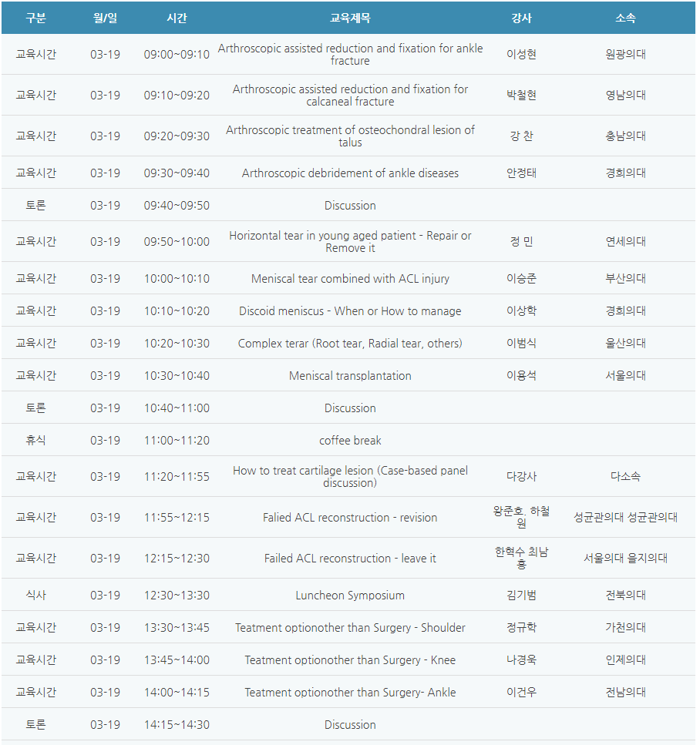
Task: Click lecturer name 이승준
Action: pos(522,278)
